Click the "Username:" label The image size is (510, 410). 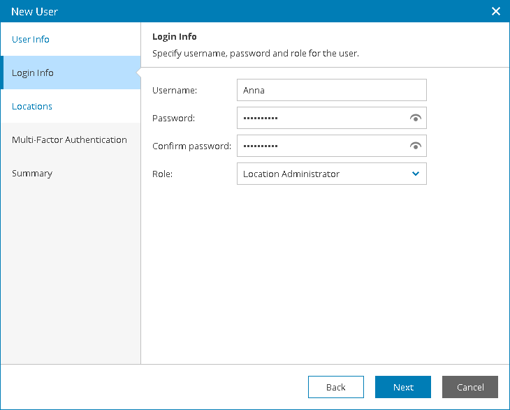pyautogui.click(x=175, y=90)
